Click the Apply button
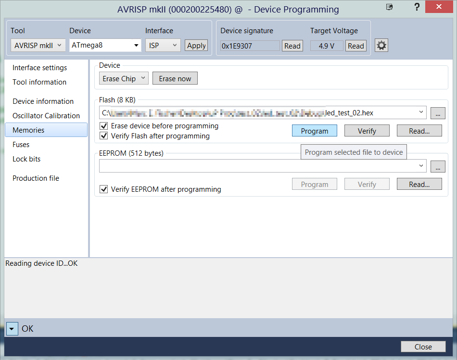 pyautogui.click(x=196, y=46)
